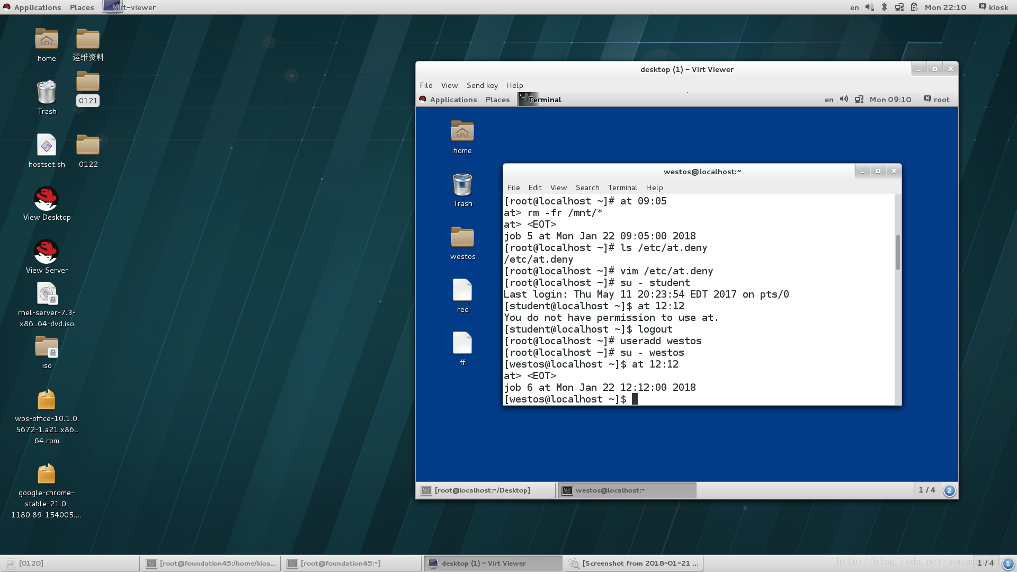Click the 'job 5 at Mon Jan 22' line
1017x572 pixels.
click(x=600, y=236)
